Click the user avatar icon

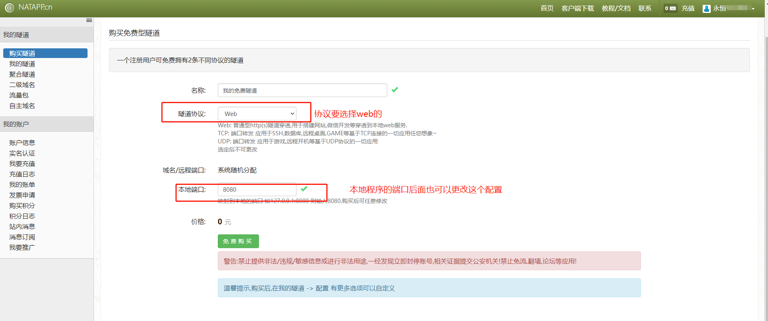(706, 8)
